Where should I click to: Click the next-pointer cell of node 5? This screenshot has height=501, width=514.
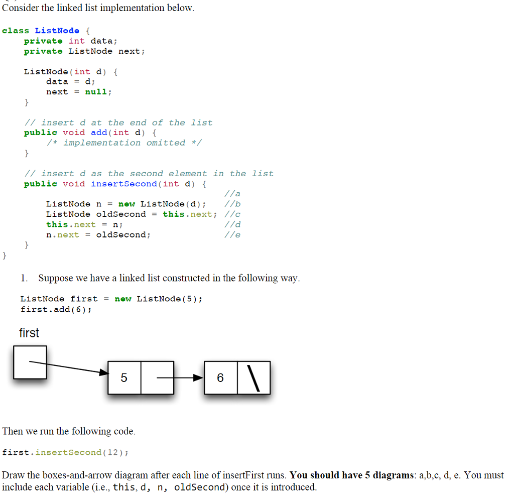[x=157, y=378]
